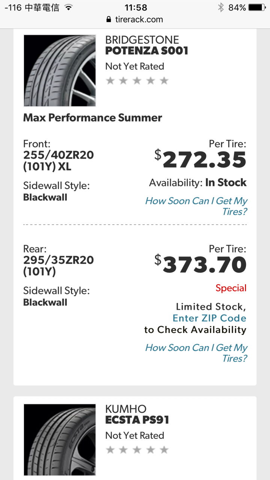Image resolution: width=270 pixels, height=480 pixels.
Task: Tap the Kumho star rating row
Action: tap(137, 450)
